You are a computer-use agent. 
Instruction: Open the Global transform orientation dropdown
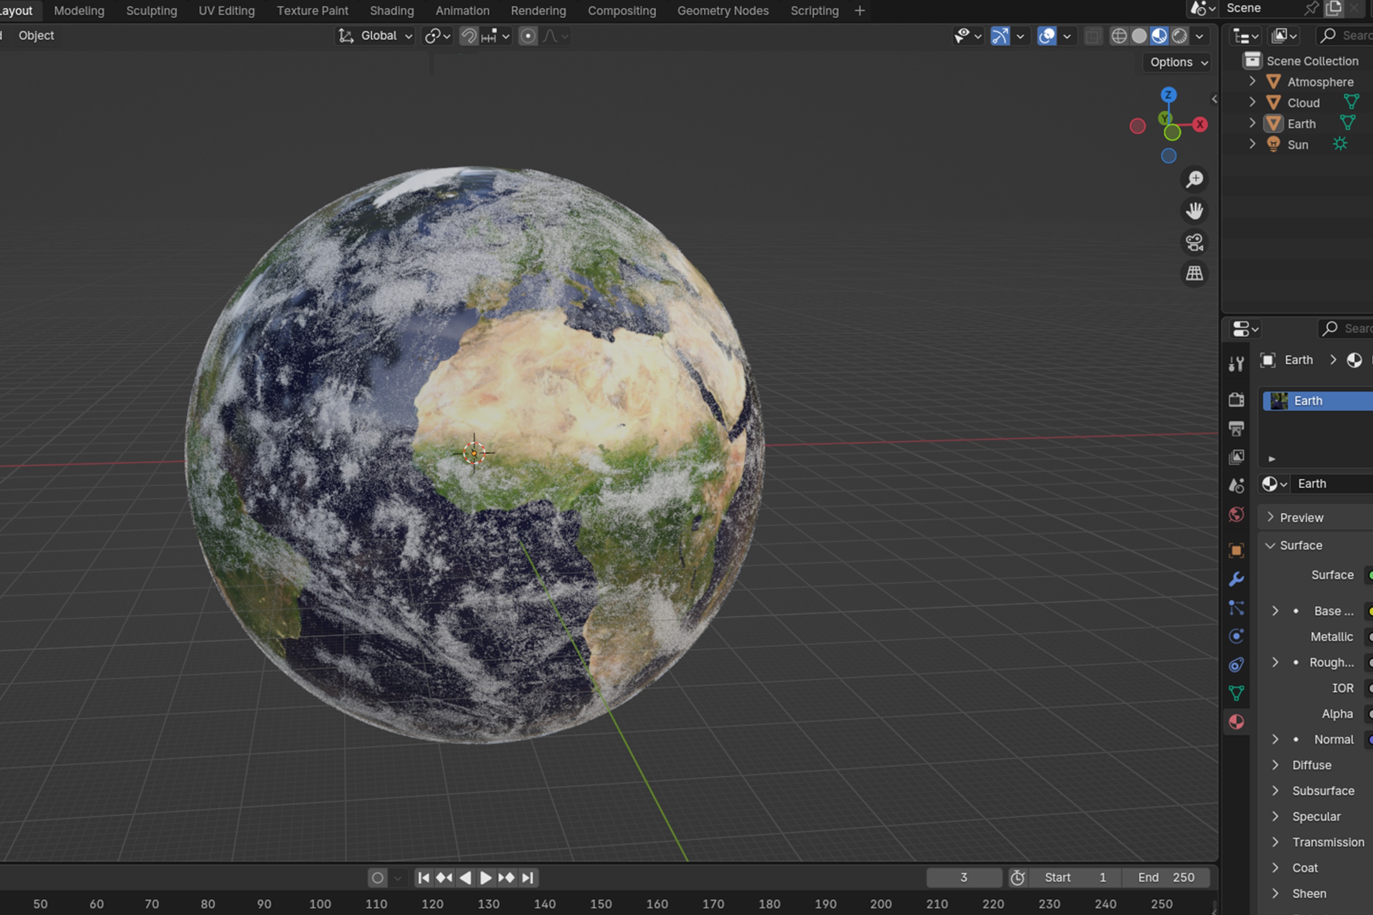point(375,36)
